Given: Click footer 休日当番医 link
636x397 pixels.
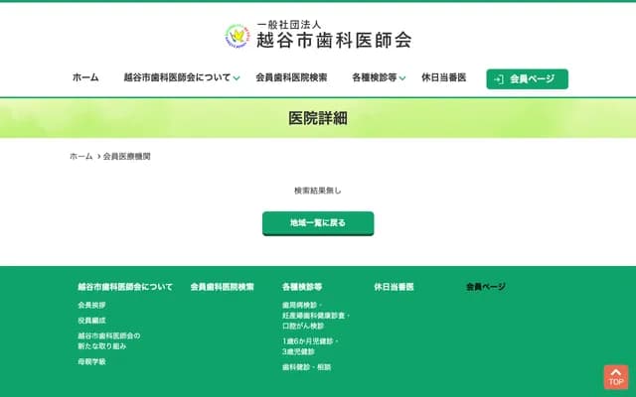Looking at the screenshot, I should (394, 287).
